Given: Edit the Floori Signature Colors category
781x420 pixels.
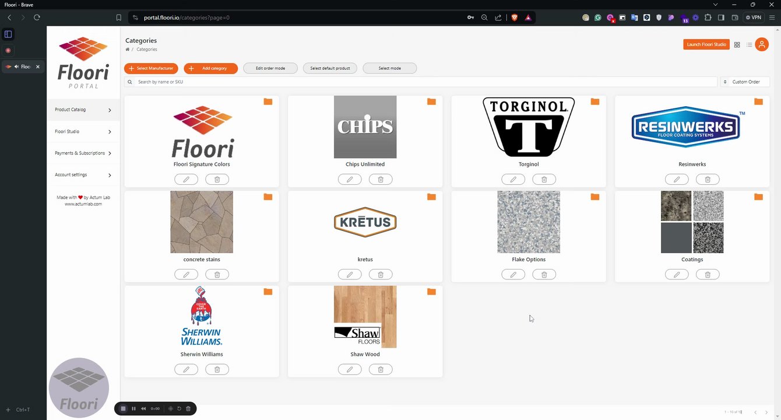Looking at the screenshot, I should pyautogui.click(x=187, y=179).
